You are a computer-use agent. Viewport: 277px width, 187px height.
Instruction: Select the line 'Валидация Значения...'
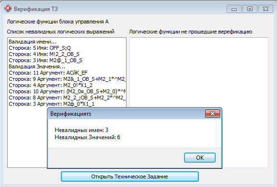pyautogui.click(x=67, y=66)
